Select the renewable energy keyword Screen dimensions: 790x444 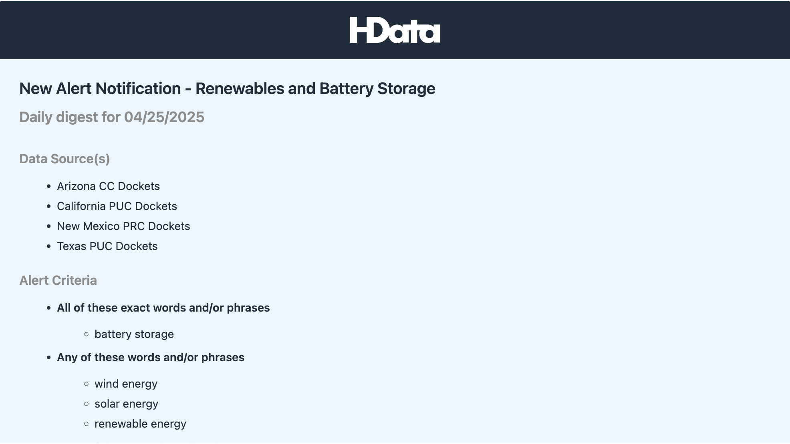pos(140,424)
